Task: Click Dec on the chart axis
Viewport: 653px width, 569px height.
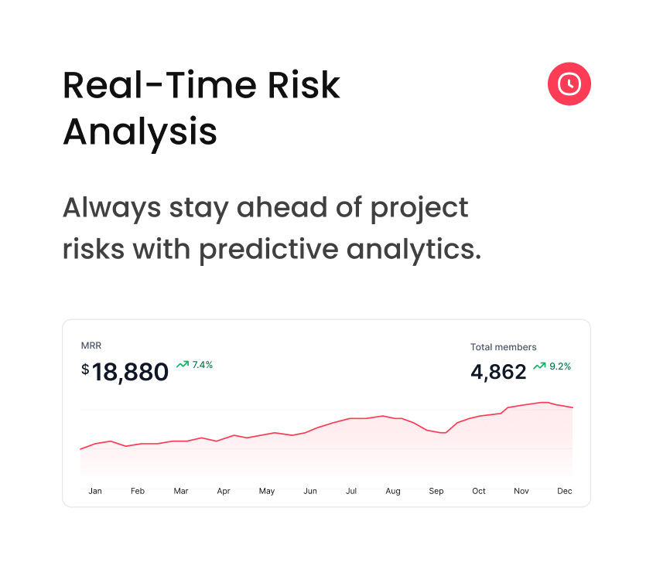Action: click(564, 491)
